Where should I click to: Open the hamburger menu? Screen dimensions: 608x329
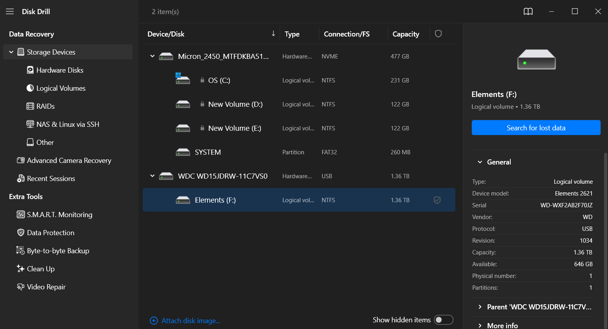10,11
